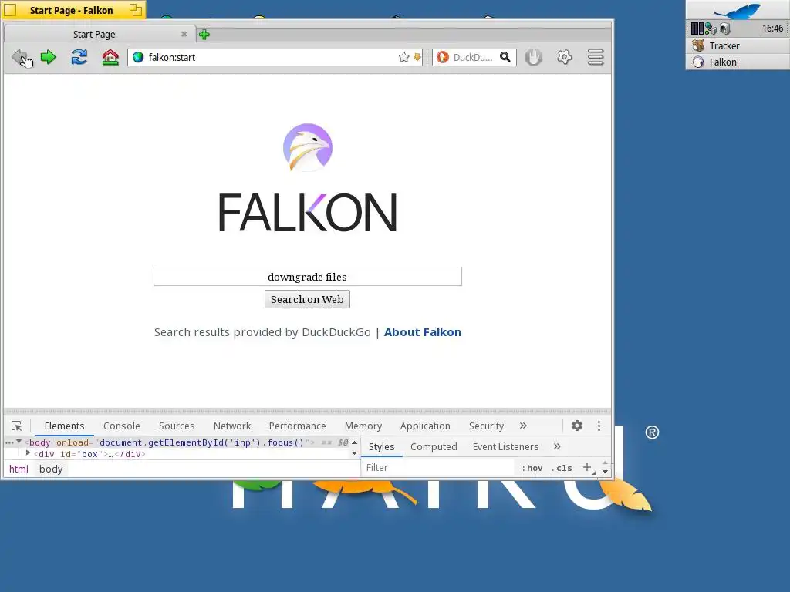
Task: Click the Falkon window zoom button in title tab
Action: tap(135, 9)
